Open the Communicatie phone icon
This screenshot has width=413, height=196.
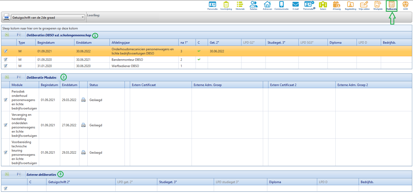point(281,4)
